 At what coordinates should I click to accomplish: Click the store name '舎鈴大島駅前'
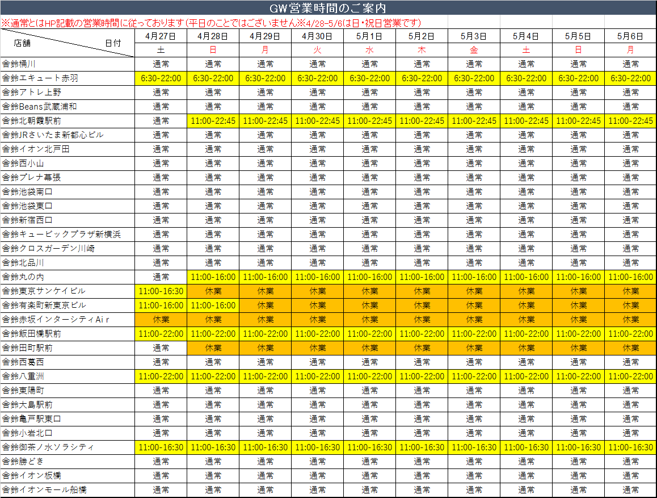point(27,405)
